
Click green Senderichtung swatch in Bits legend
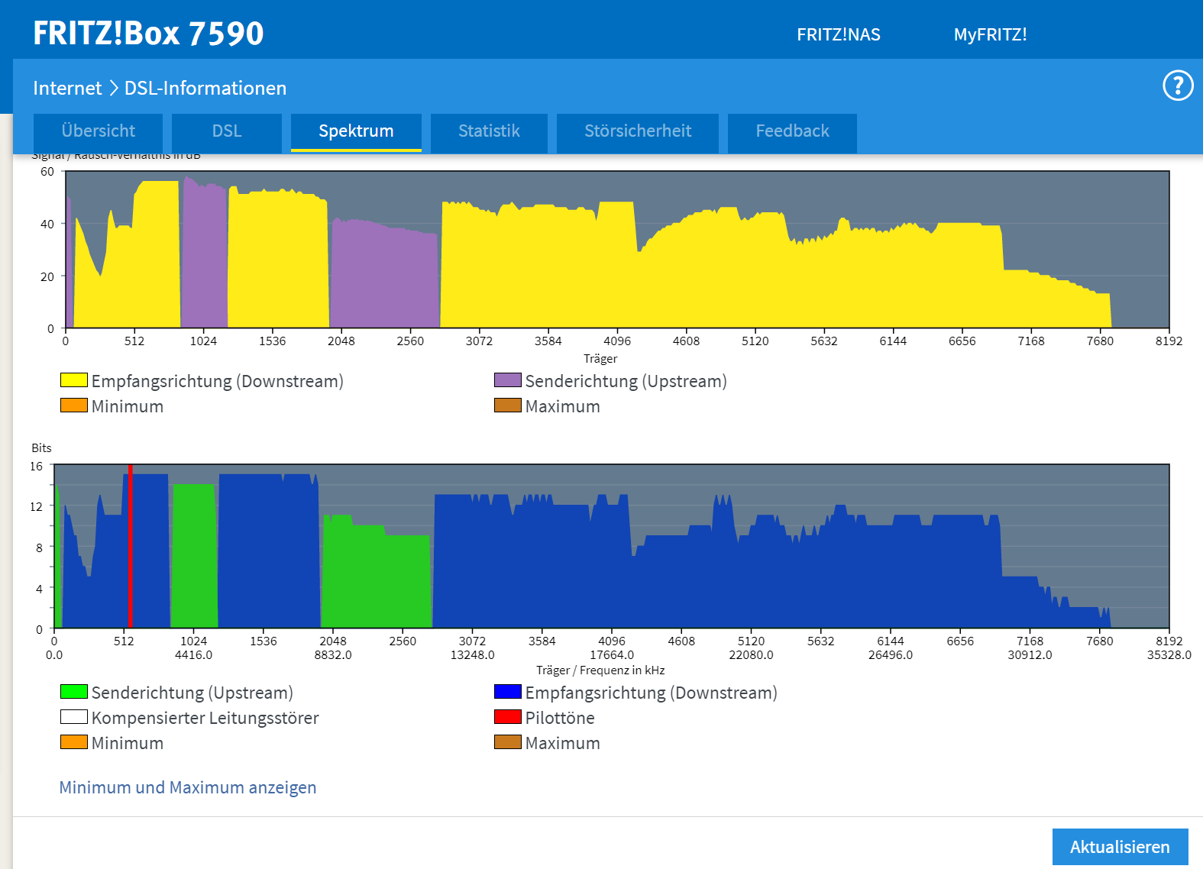click(74, 692)
